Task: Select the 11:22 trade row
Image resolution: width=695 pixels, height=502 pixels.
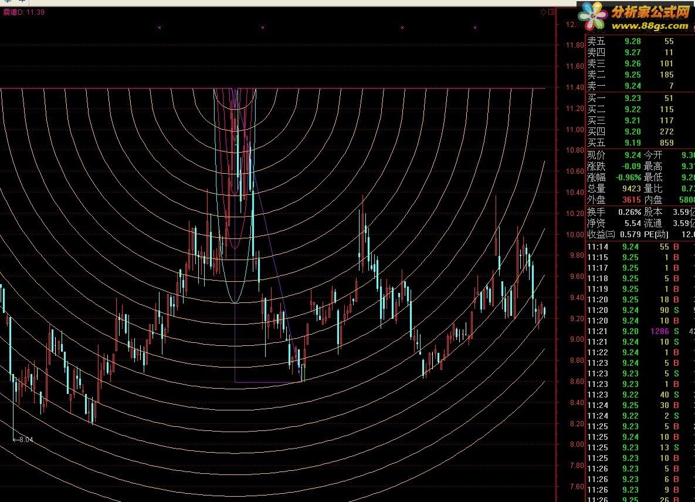Action: [x=640, y=352]
